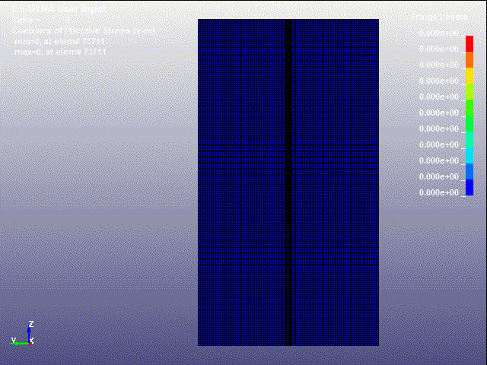Click the blue Z-axis arrow of triad

coord(29,335)
